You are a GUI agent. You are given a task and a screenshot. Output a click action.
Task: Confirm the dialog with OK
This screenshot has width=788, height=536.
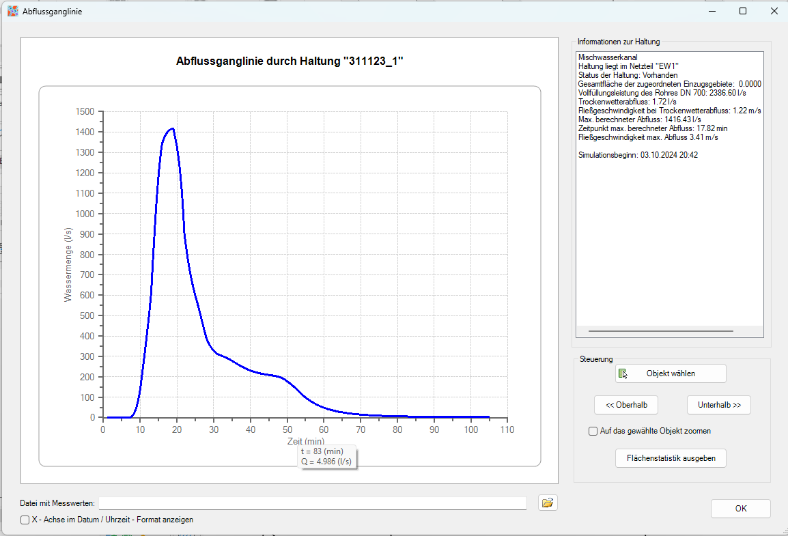click(740, 509)
